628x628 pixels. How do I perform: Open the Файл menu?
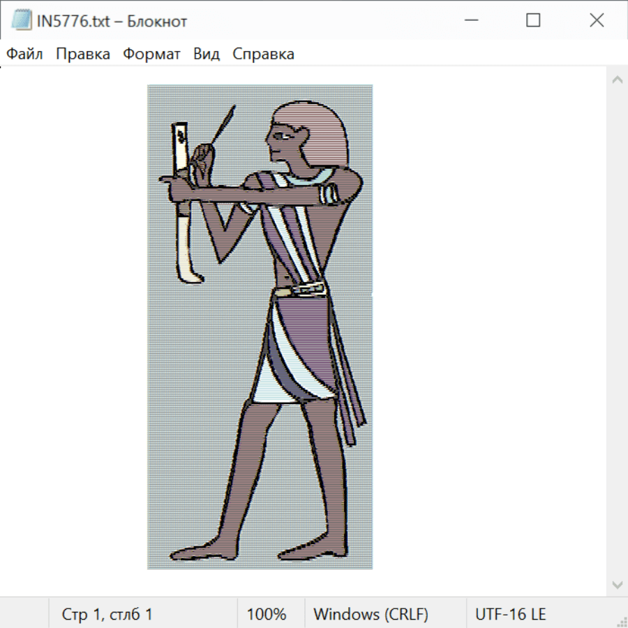(x=24, y=54)
